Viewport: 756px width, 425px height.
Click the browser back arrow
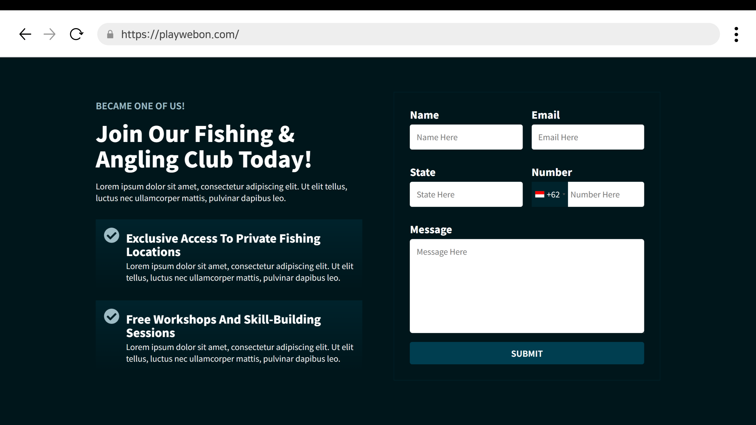25,34
